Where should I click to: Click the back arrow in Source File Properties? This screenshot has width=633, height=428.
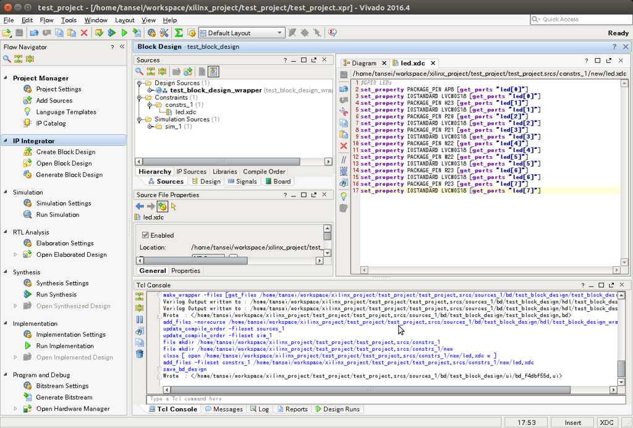point(140,206)
